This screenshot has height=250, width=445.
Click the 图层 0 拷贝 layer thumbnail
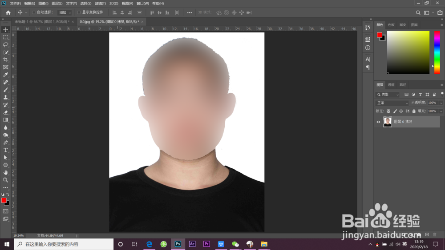(x=388, y=122)
